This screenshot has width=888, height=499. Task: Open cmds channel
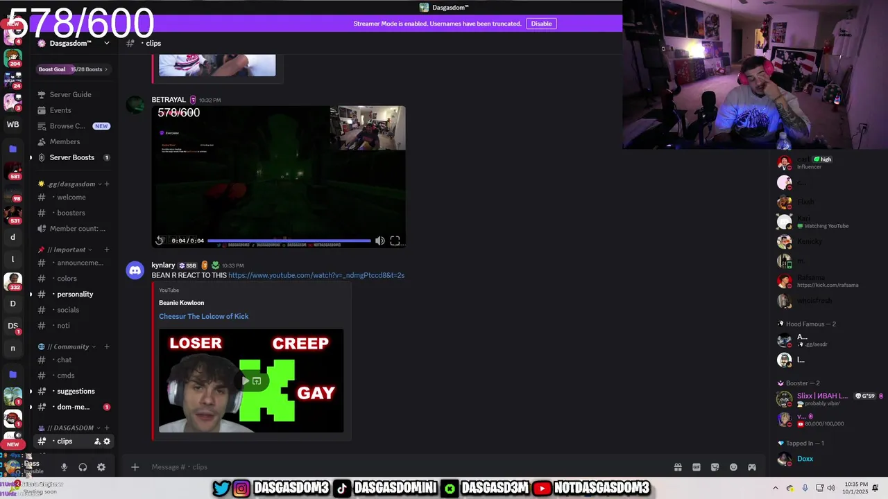(x=66, y=376)
